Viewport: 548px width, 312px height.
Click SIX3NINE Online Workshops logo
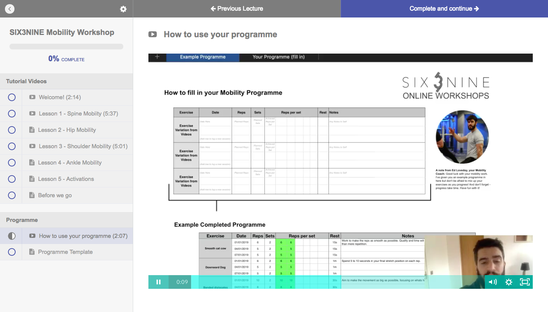tap(446, 86)
